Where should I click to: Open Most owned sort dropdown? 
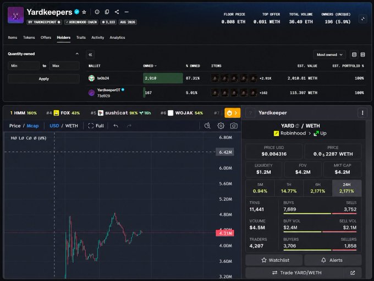(x=329, y=55)
